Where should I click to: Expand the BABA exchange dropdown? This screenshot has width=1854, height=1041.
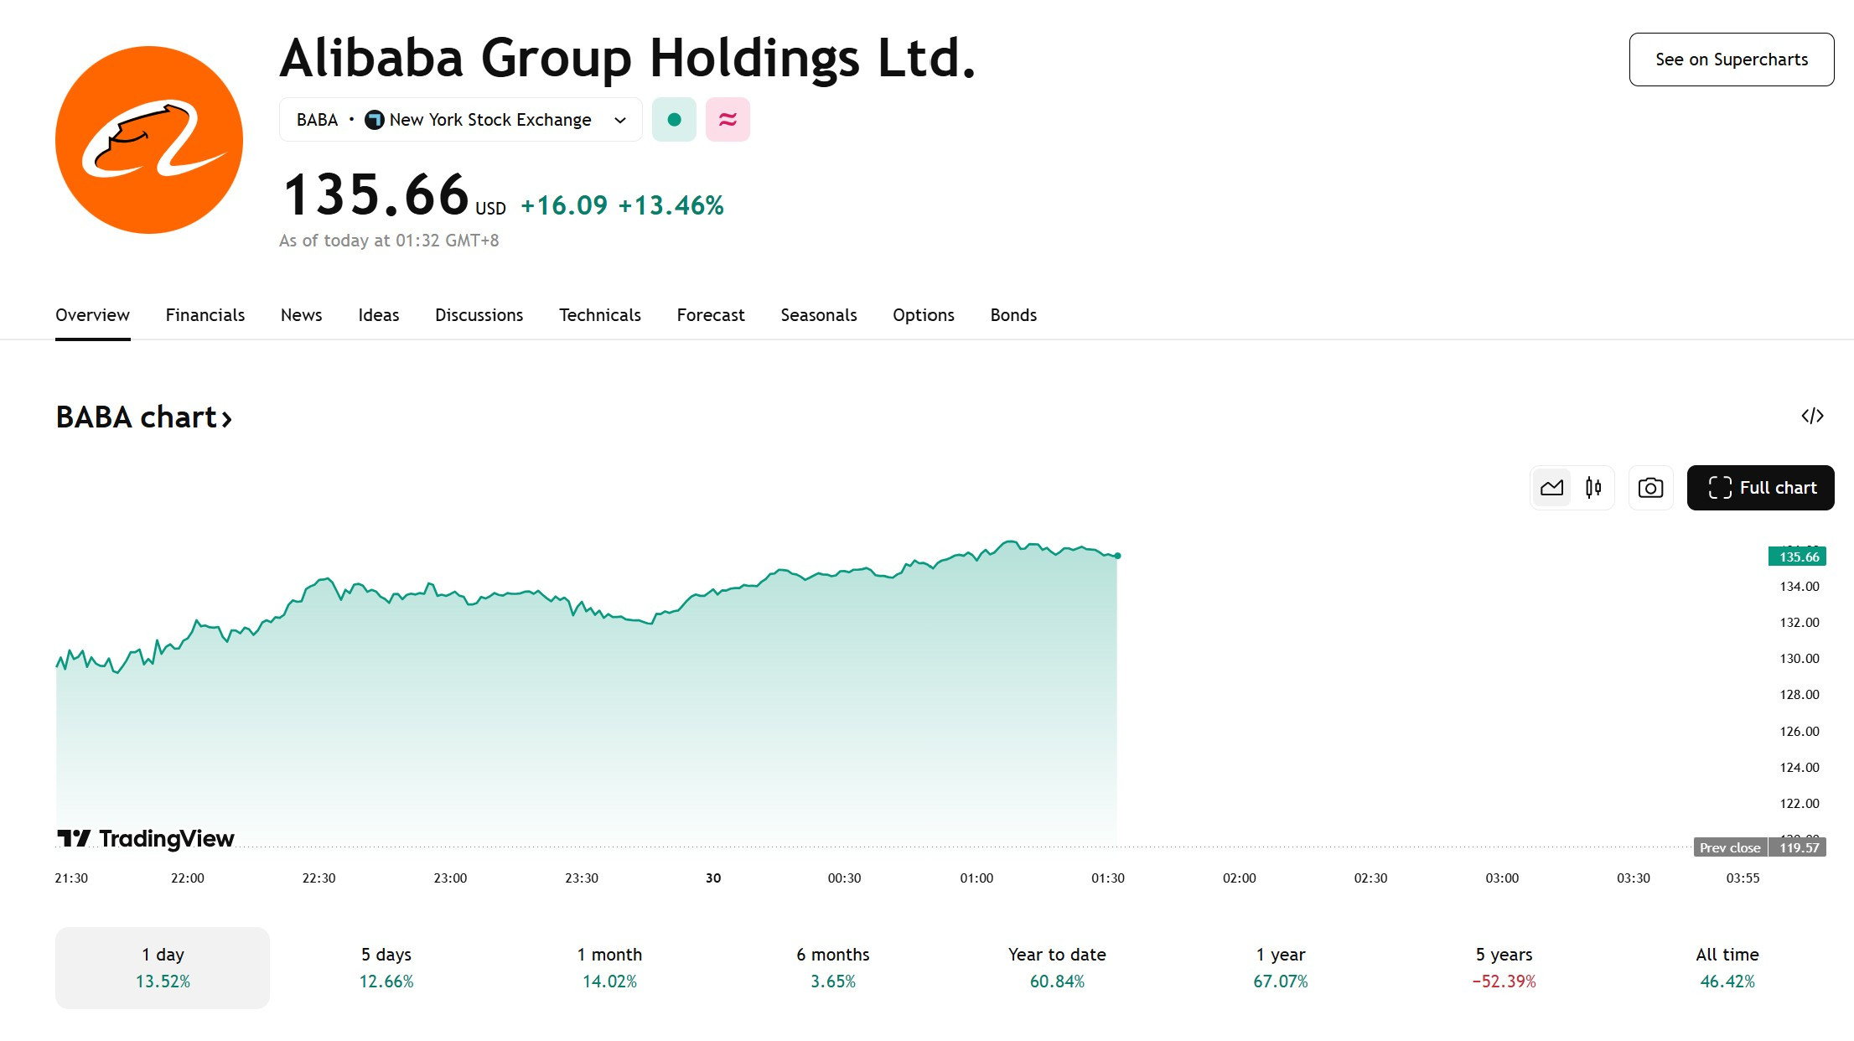[x=620, y=120]
